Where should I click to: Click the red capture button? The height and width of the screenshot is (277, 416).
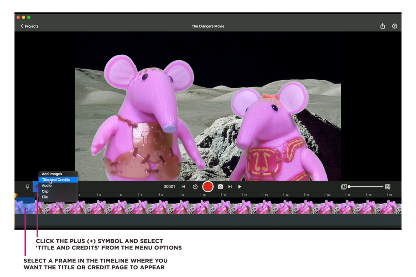208,187
